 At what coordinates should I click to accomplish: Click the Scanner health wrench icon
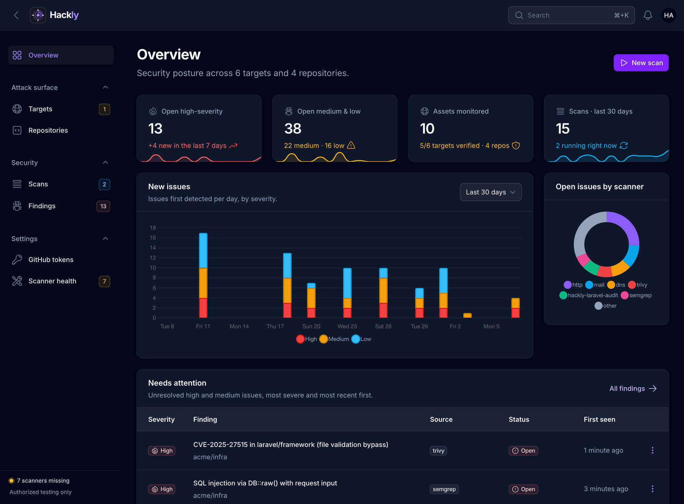tap(17, 281)
